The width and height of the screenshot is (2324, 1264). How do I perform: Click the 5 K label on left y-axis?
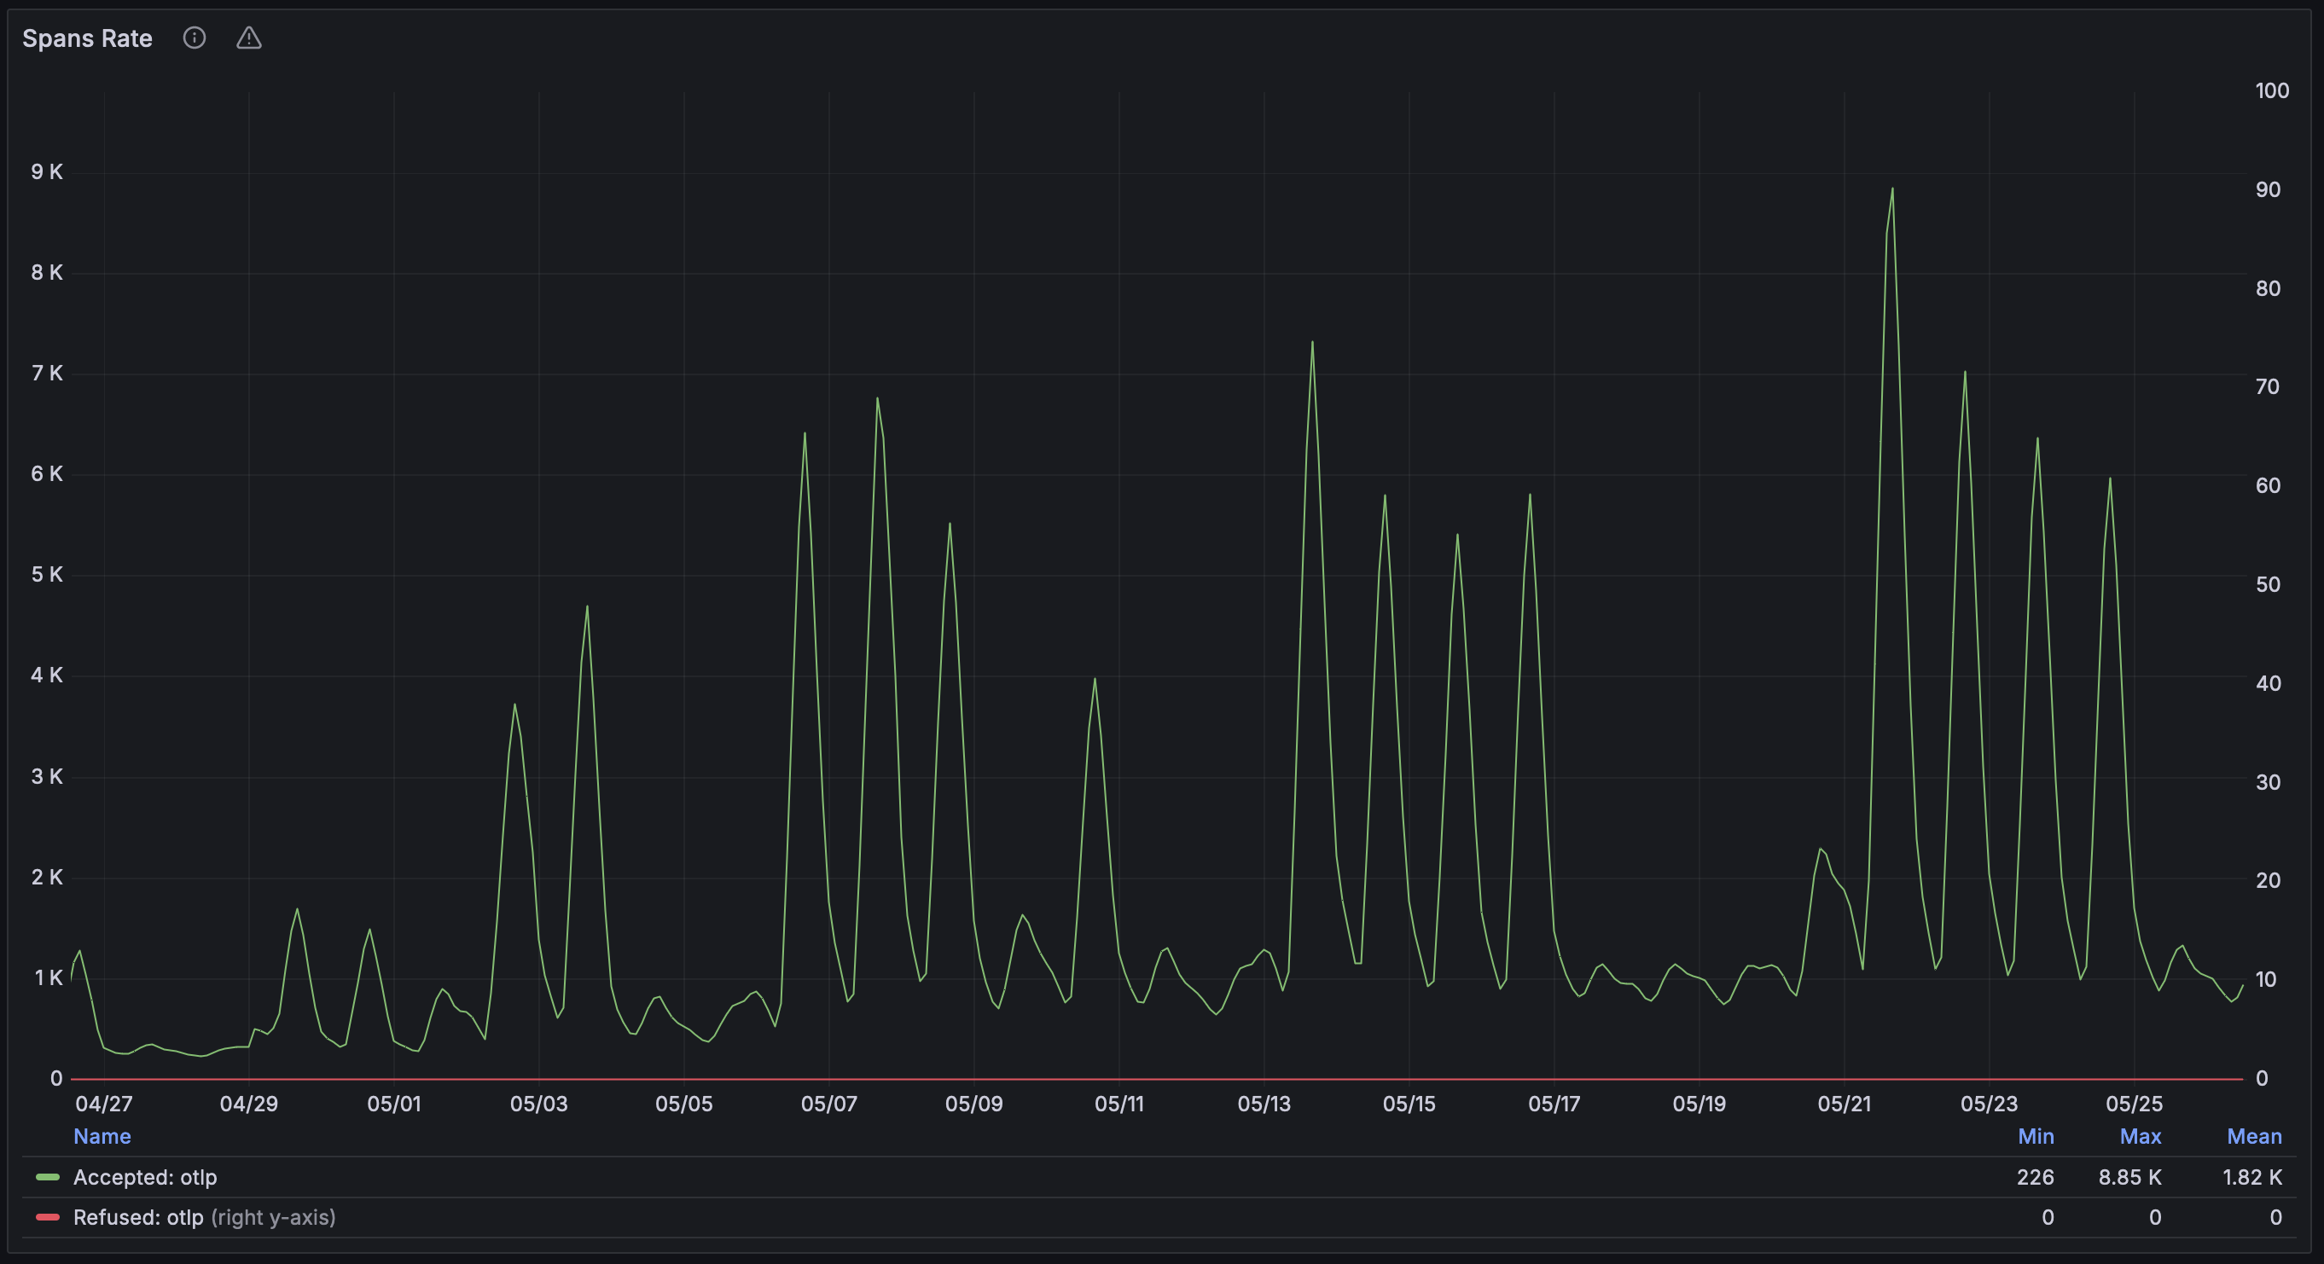[x=47, y=575]
